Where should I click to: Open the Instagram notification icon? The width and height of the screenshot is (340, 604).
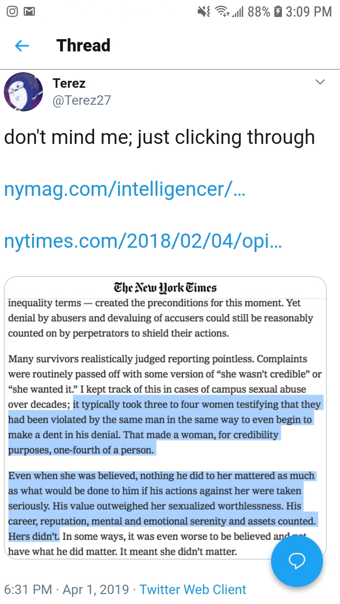[x=12, y=12]
